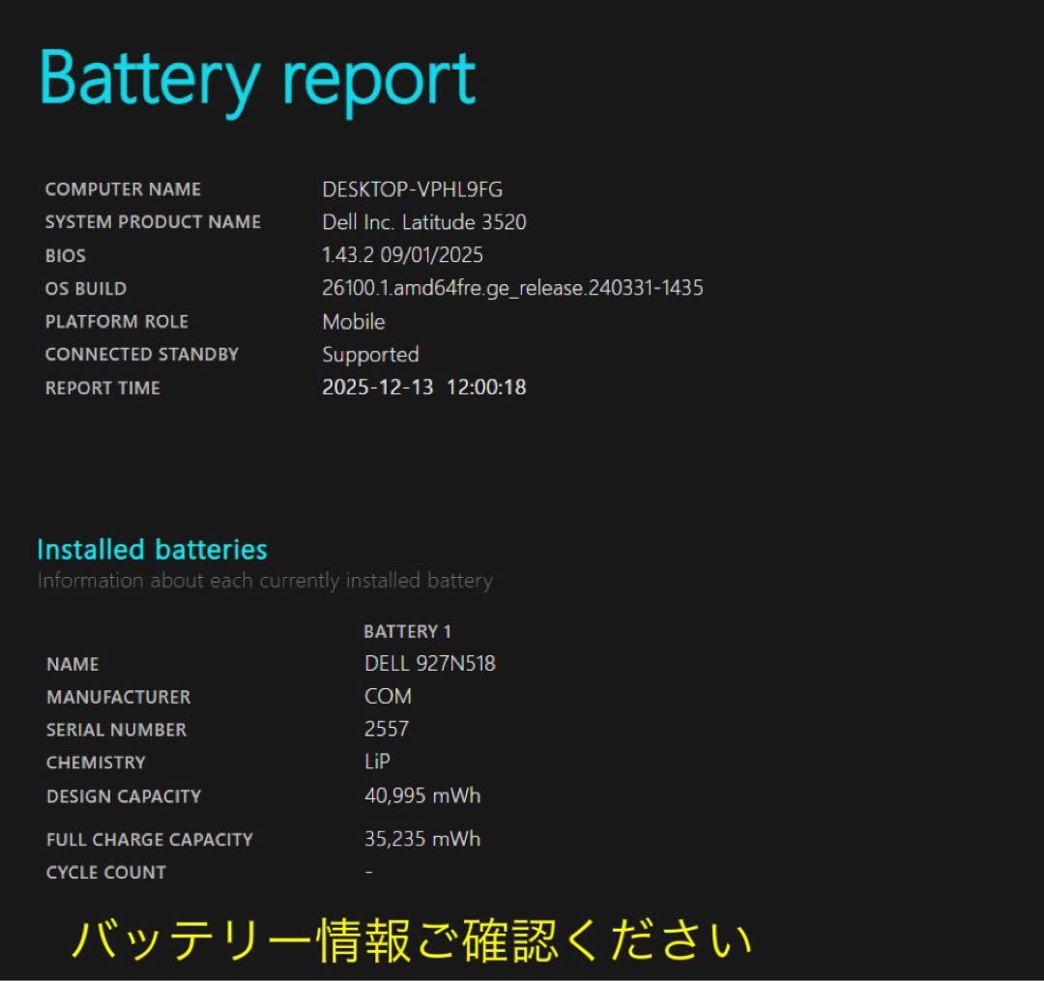Click the CYCLE COUNT dash value
Viewport: 1044px width, 981px height.
tap(365, 872)
